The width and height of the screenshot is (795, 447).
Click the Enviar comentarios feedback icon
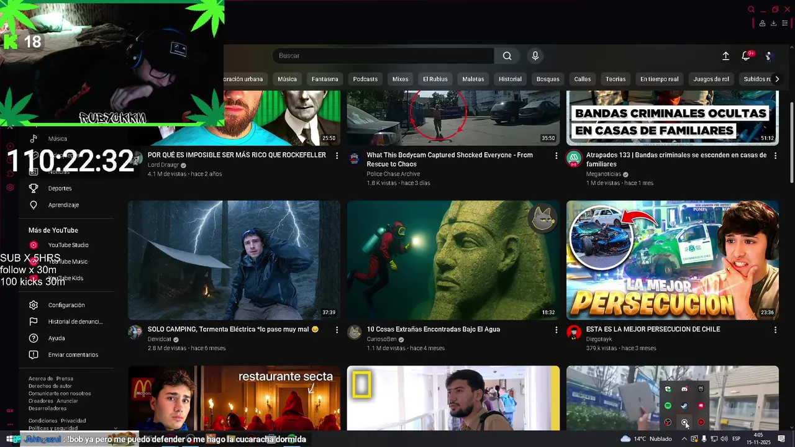pyautogui.click(x=34, y=354)
